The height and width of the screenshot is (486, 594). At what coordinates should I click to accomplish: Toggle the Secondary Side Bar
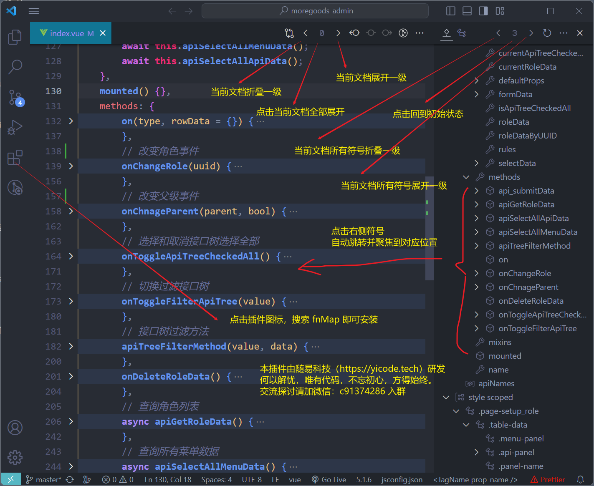coord(483,11)
